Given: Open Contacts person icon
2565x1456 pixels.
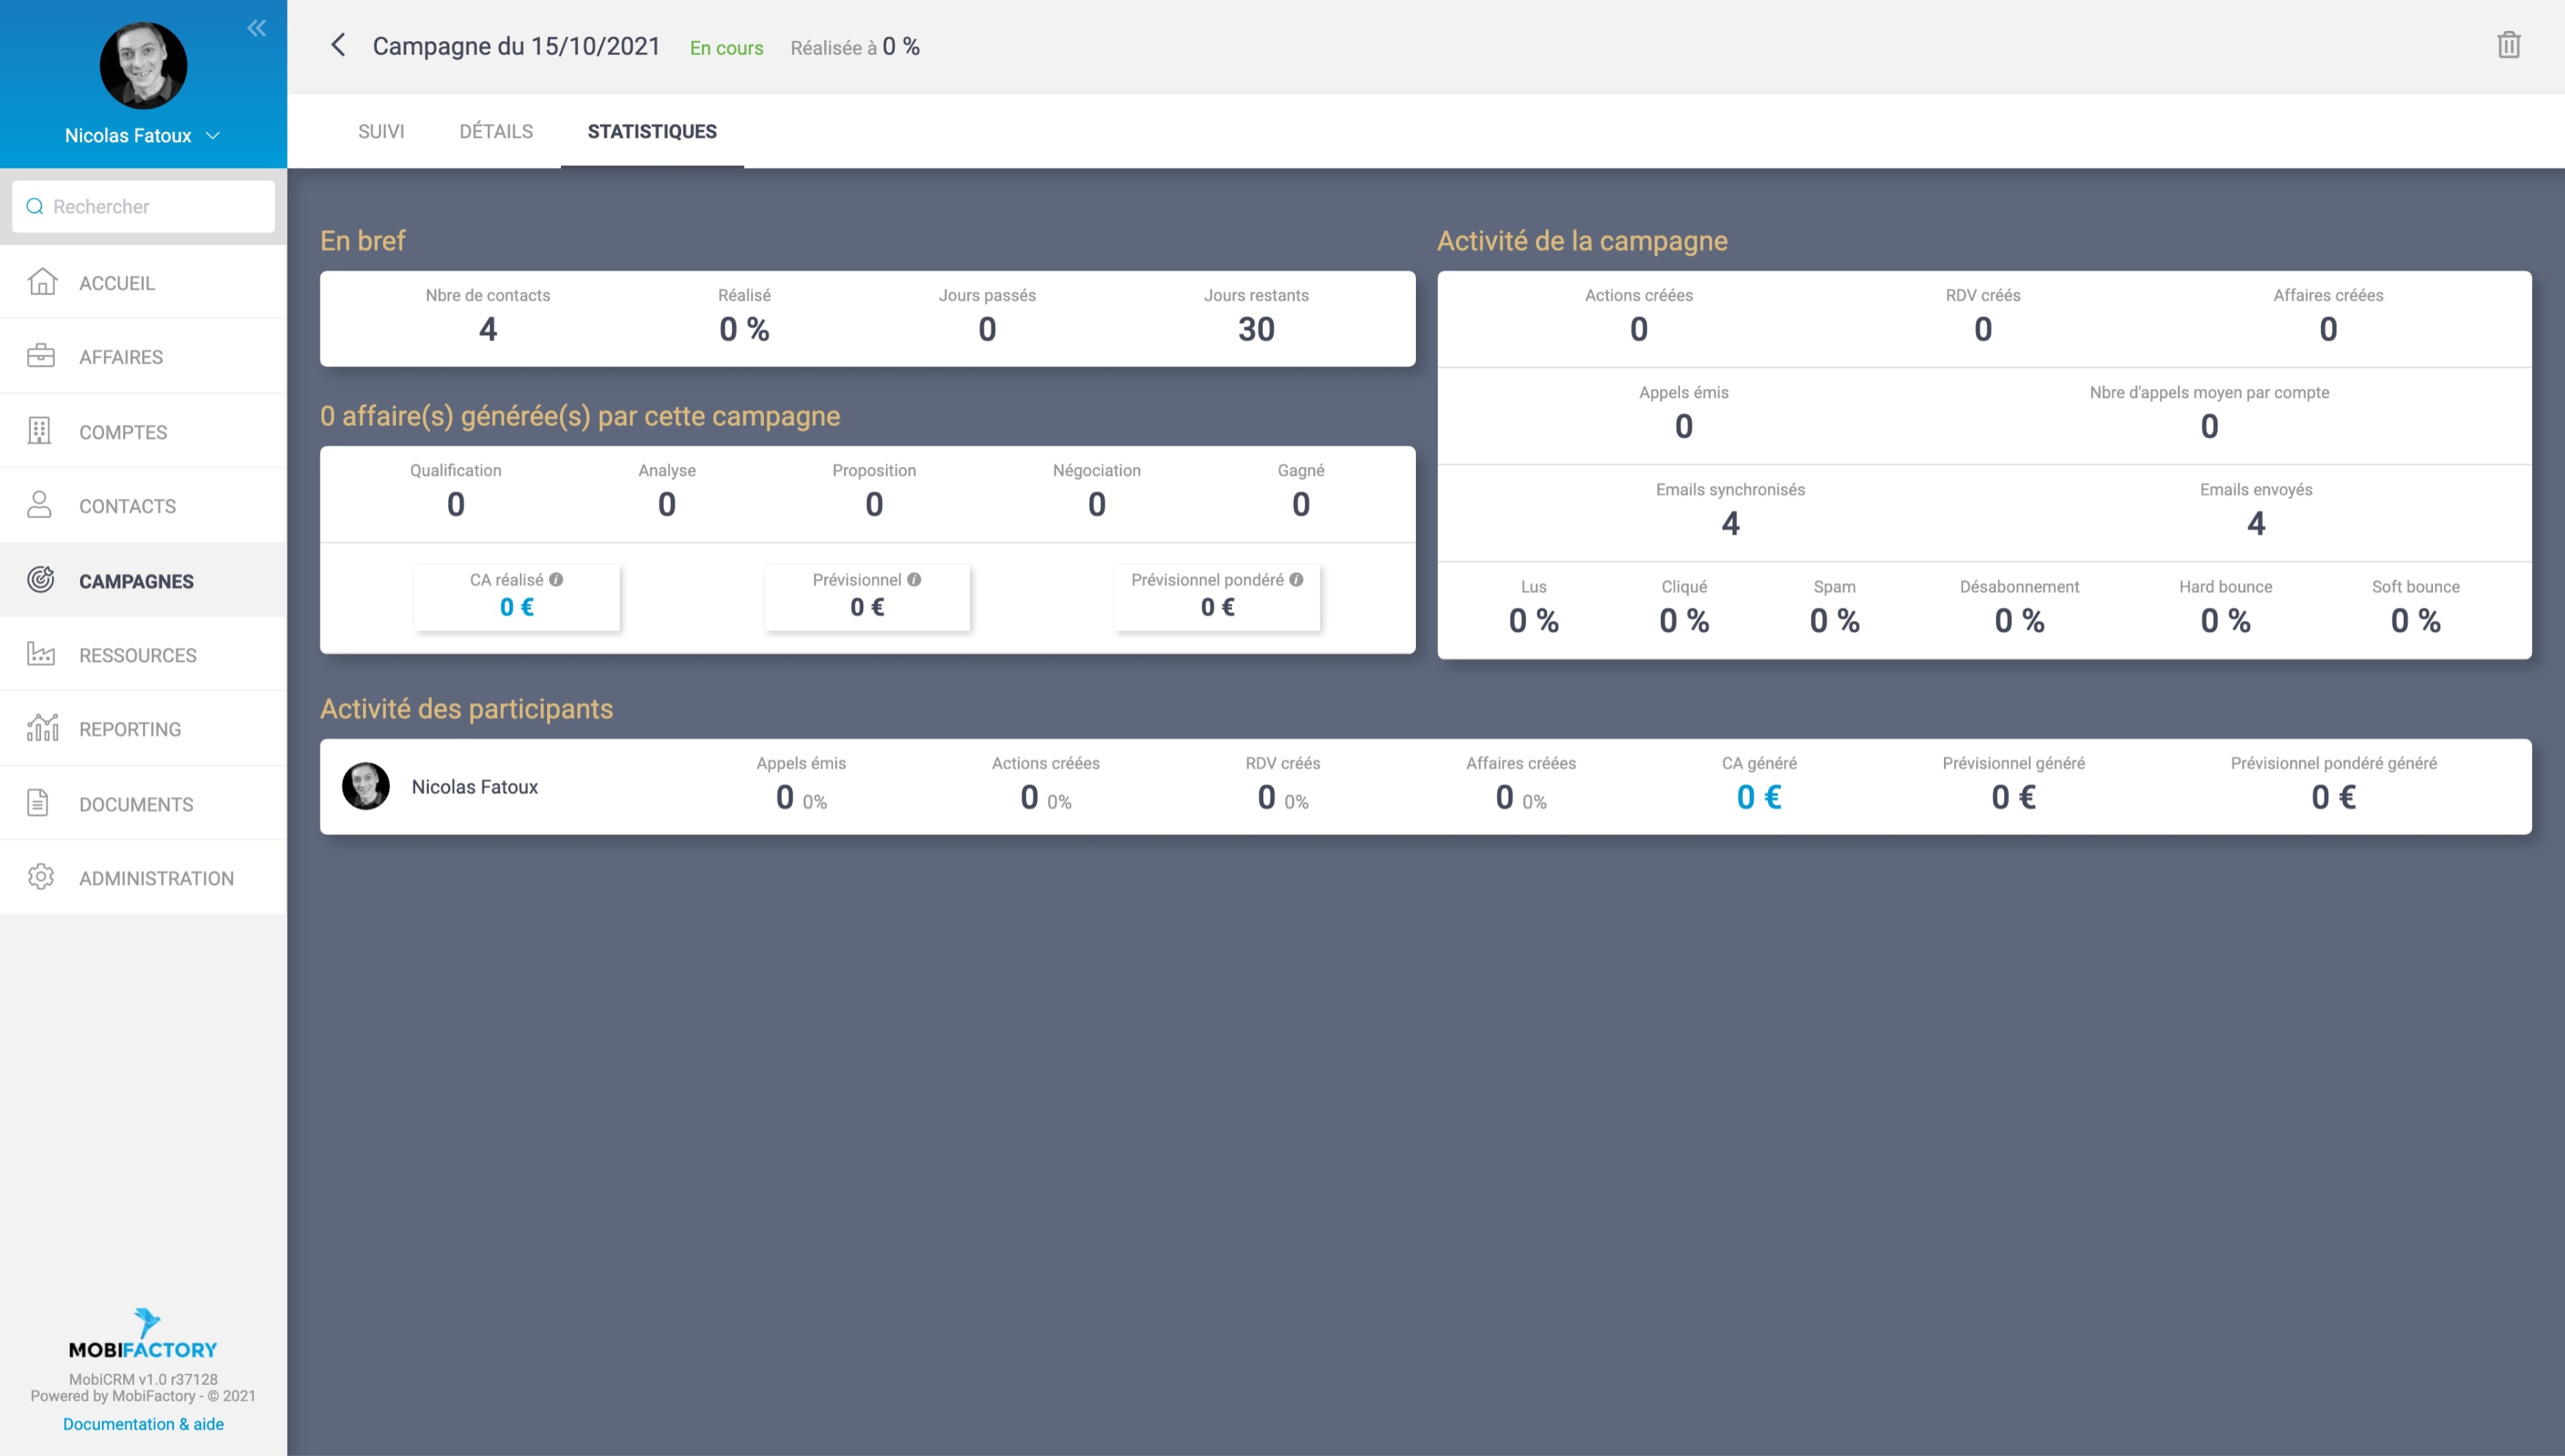Looking at the screenshot, I should coord(40,505).
